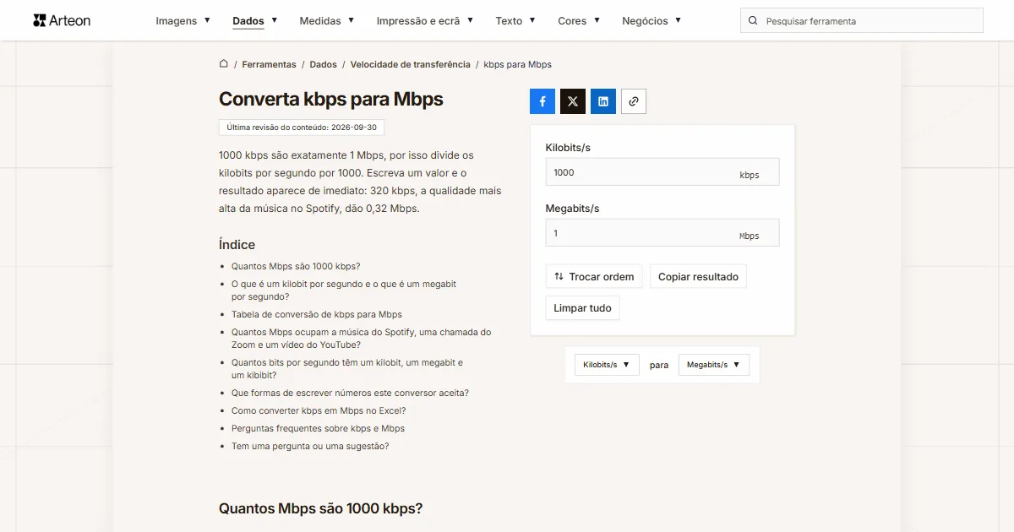
Task: Open the Medidas menu
Action: [327, 20]
